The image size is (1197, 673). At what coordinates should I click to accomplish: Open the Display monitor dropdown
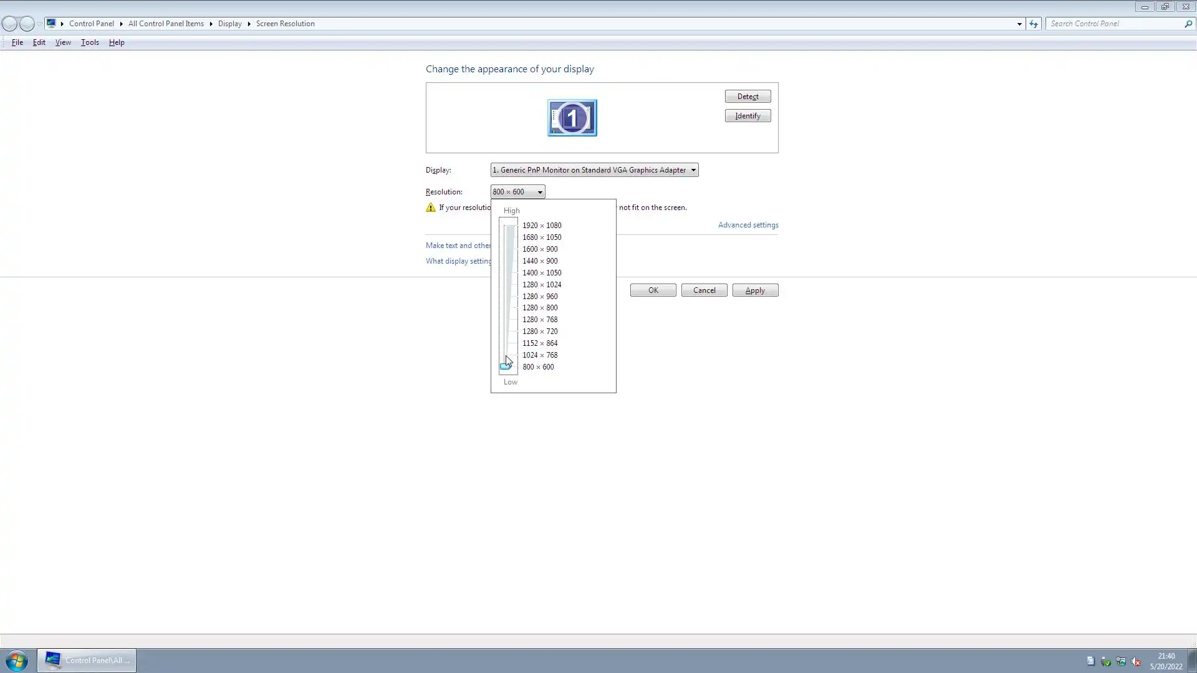click(594, 170)
